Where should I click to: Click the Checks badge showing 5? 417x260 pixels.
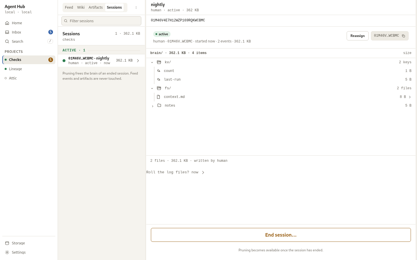tap(51, 60)
